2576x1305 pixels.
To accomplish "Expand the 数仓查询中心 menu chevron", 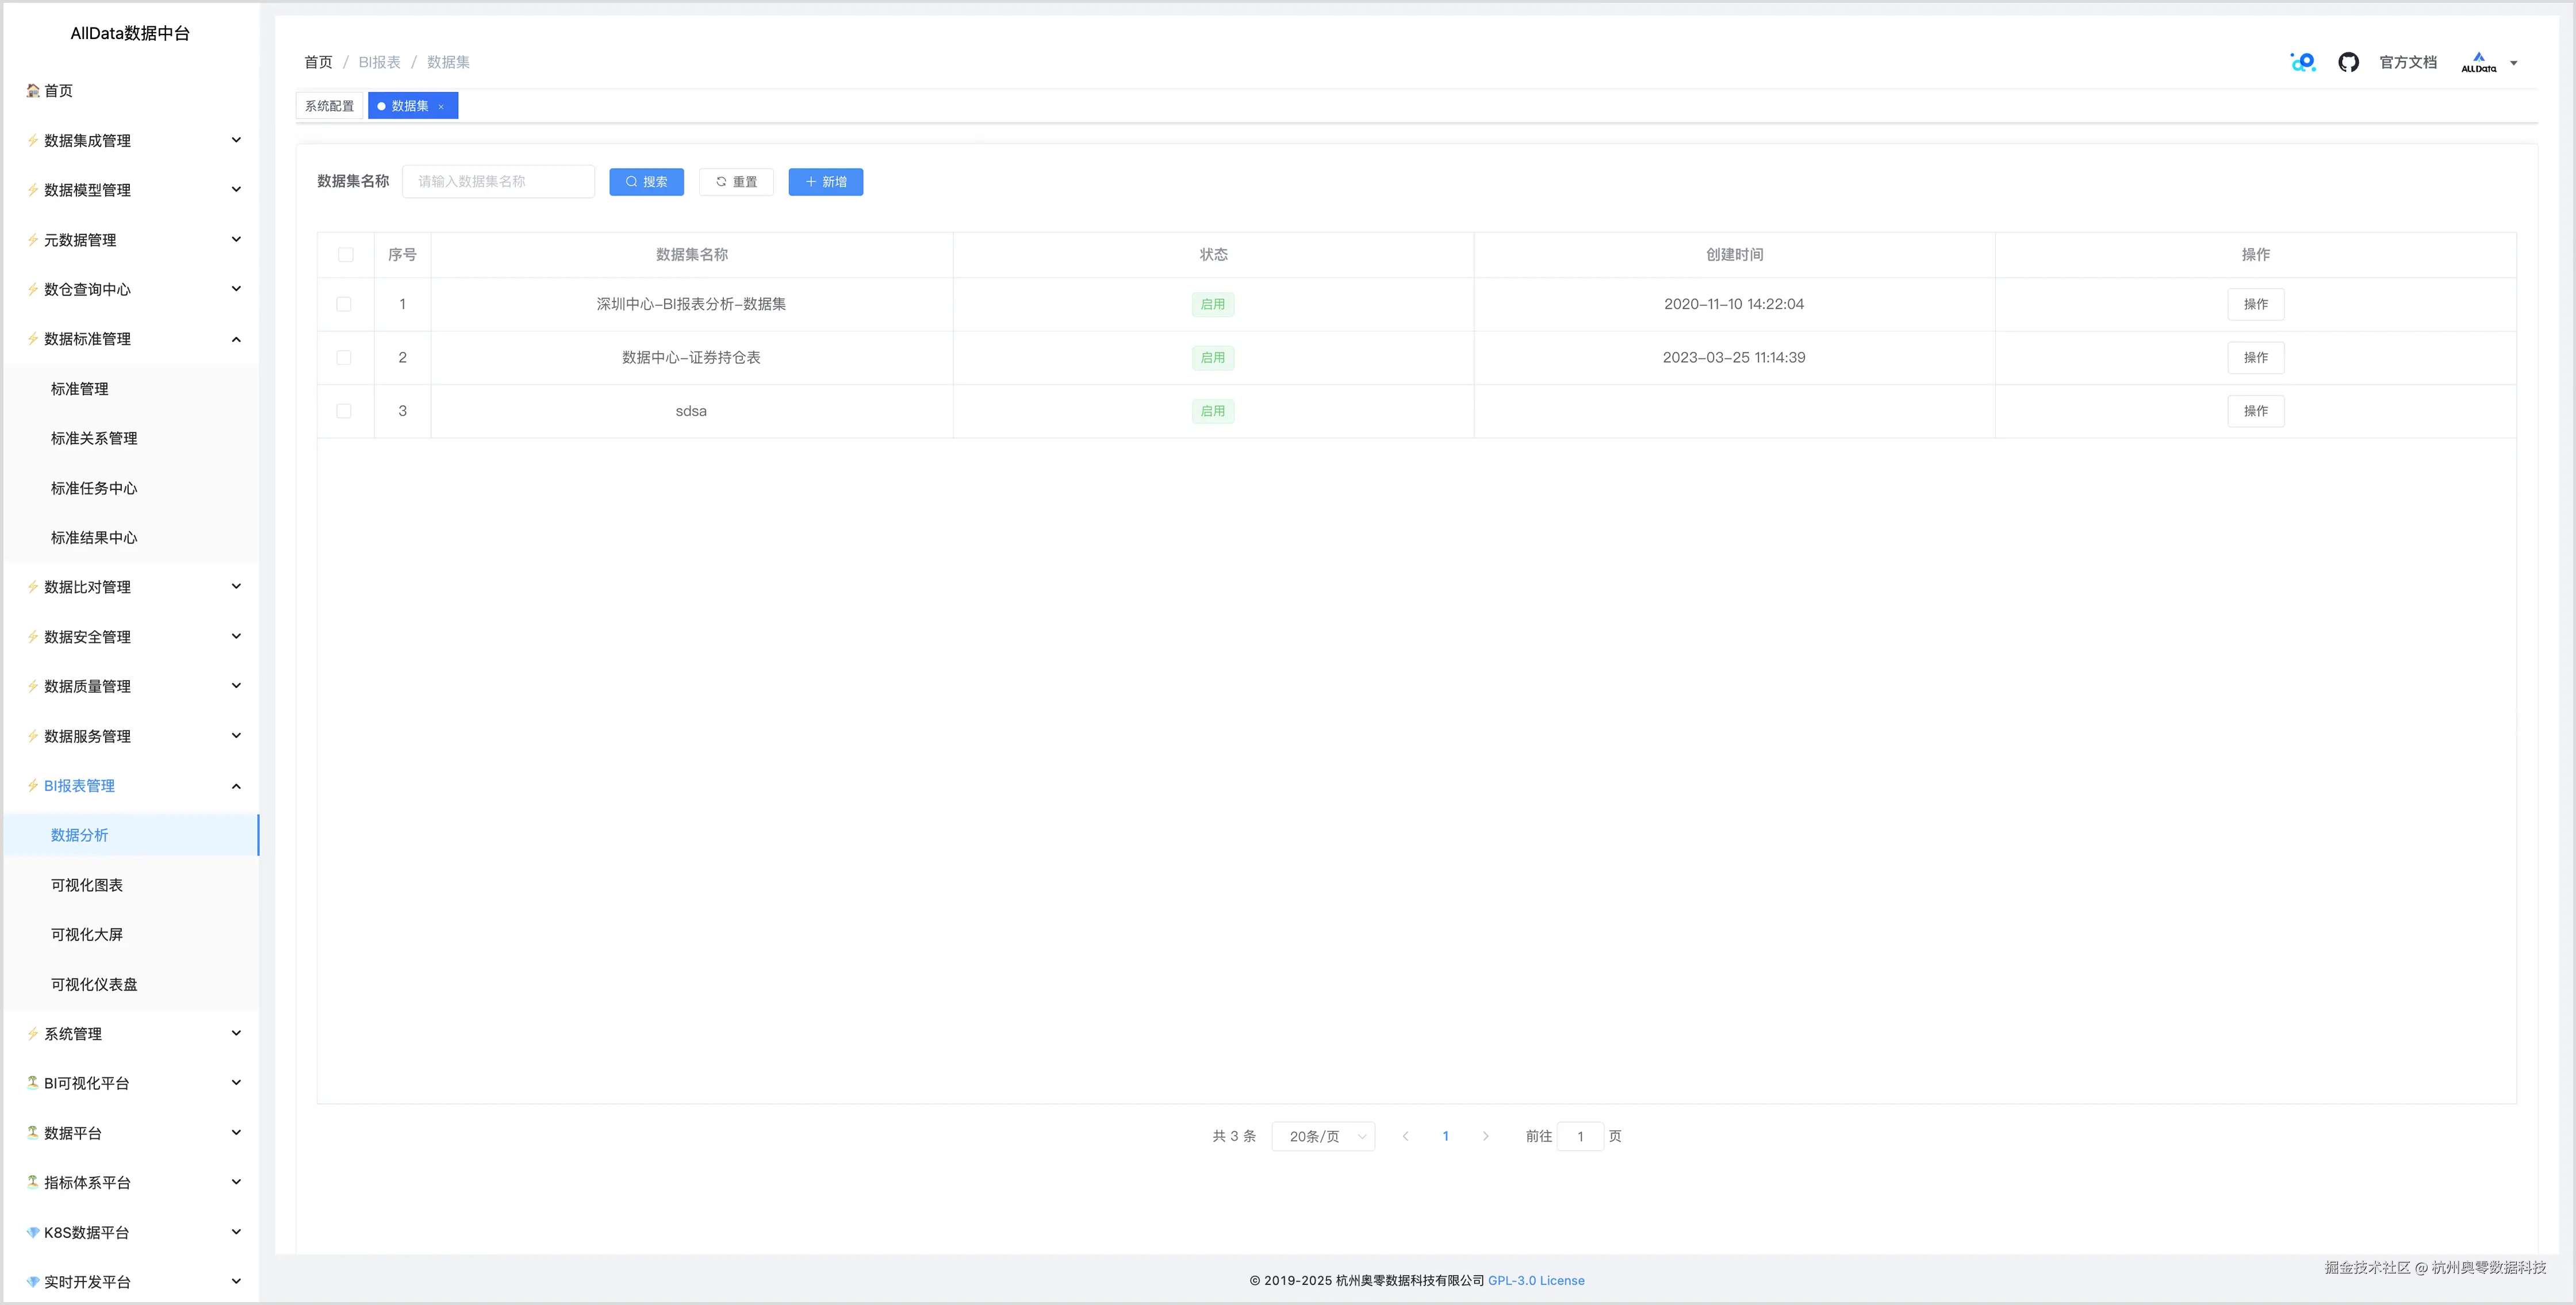I will point(236,289).
